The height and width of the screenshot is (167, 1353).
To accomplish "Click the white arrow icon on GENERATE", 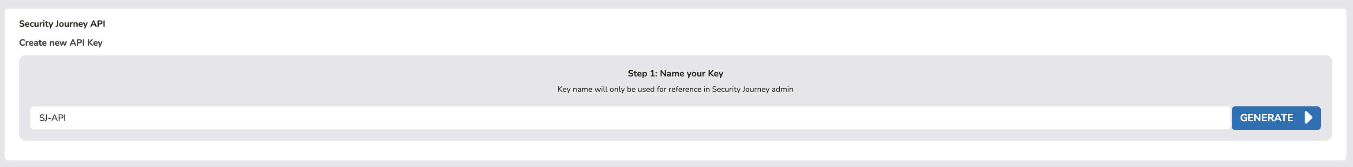I will [x=1308, y=118].
